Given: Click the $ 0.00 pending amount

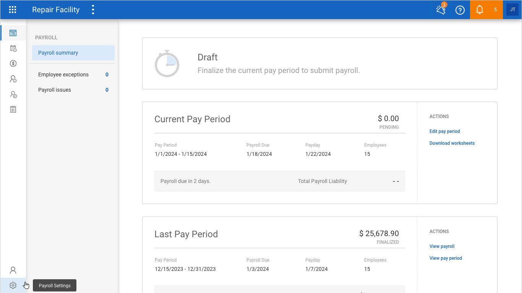Looking at the screenshot, I should pyautogui.click(x=388, y=118).
